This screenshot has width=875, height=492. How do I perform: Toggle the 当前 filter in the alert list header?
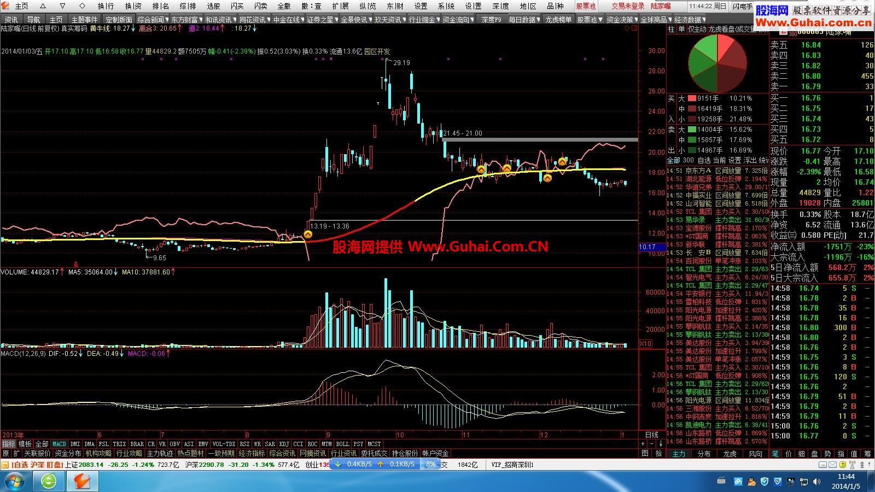click(719, 160)
